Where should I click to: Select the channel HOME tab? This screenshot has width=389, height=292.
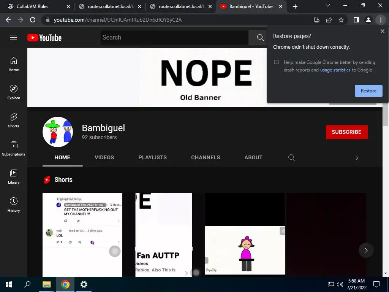pyautogui.click(x=62, y=157)
